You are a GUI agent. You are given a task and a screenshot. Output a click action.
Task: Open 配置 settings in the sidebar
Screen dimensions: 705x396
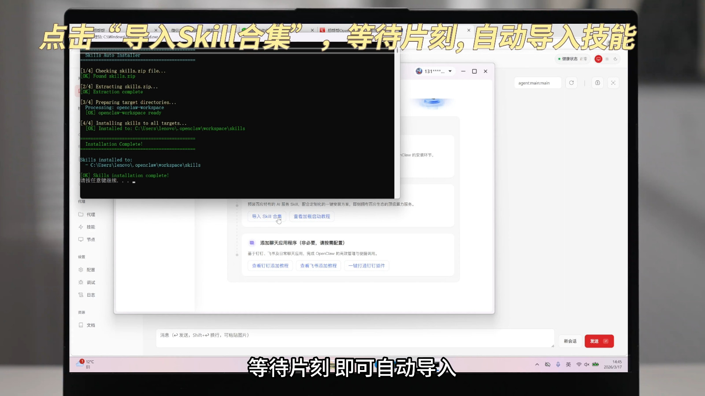(x=90, y=270)
